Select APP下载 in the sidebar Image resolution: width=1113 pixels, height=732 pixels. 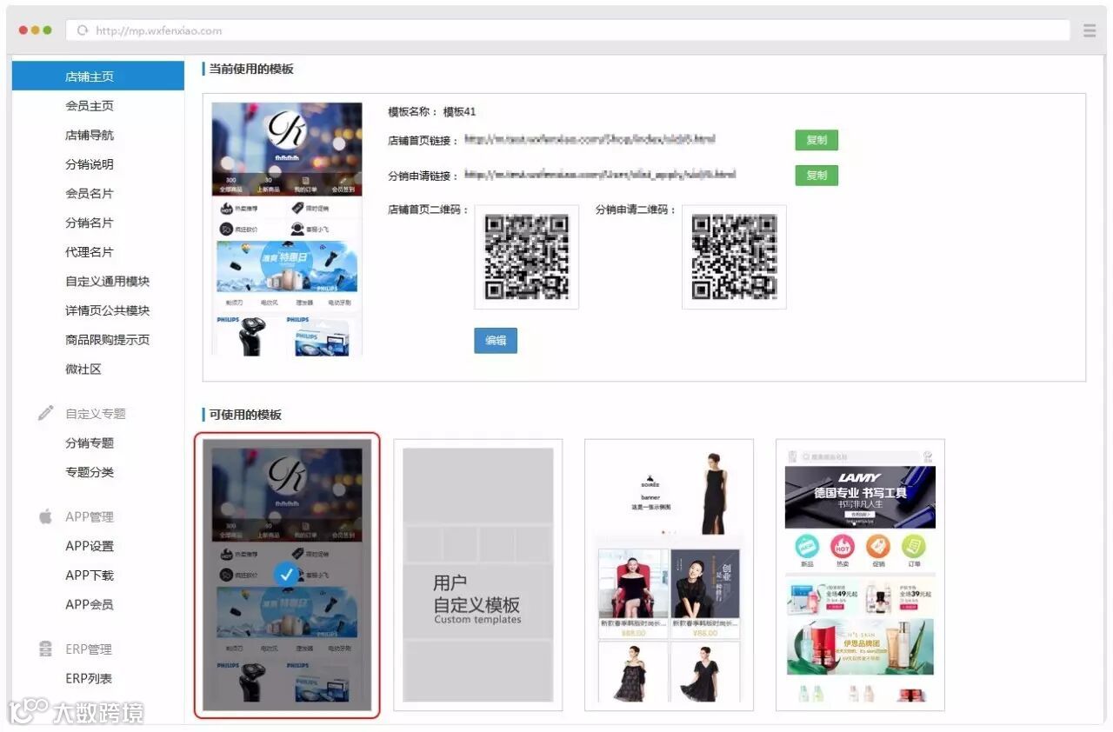(90, 575)
